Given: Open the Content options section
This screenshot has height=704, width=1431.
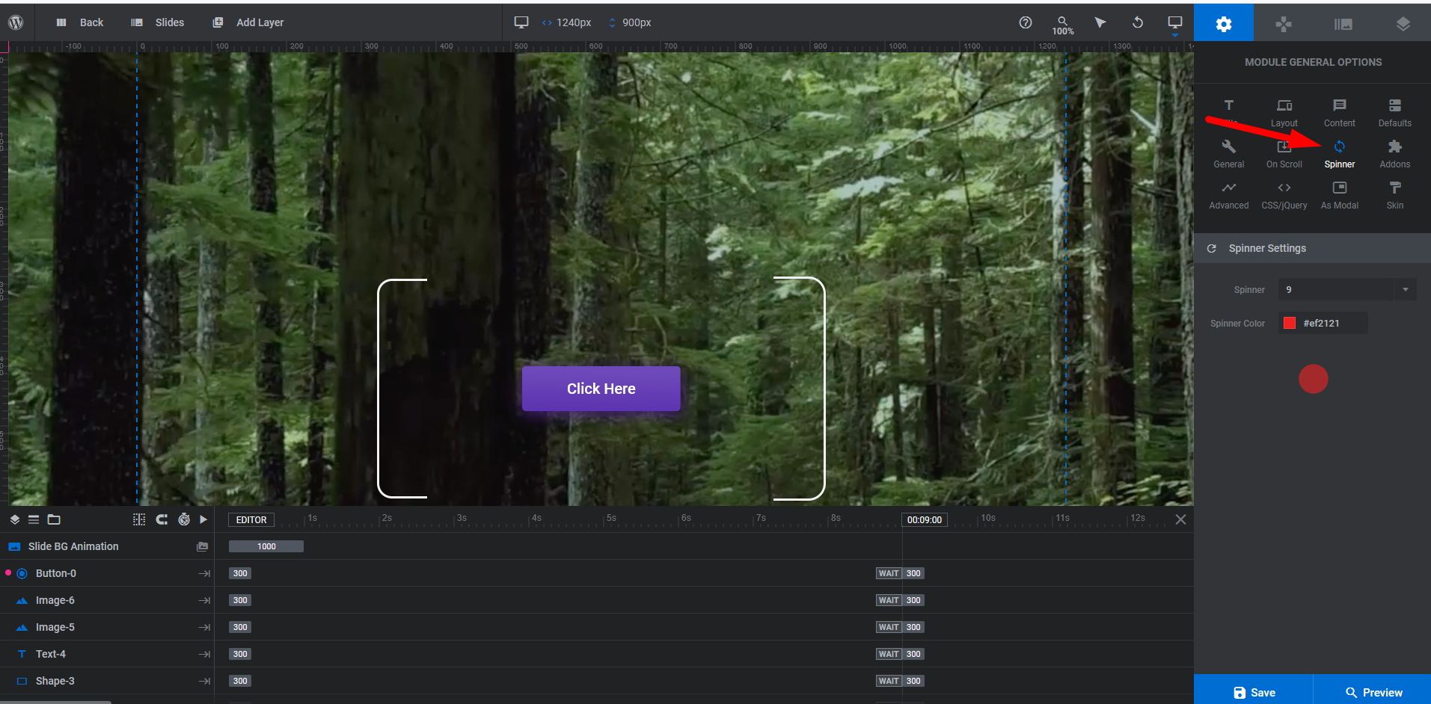Looking at the screenshot, I should tap(1340, 113).
